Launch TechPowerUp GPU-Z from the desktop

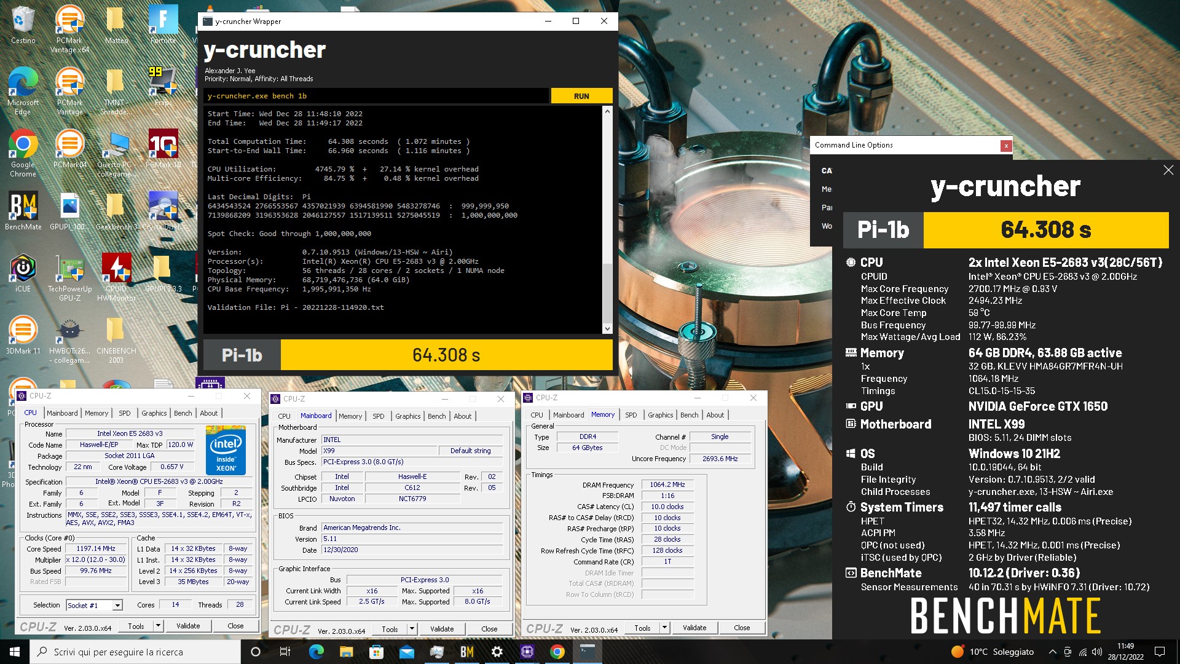click(x=69, y=277)
